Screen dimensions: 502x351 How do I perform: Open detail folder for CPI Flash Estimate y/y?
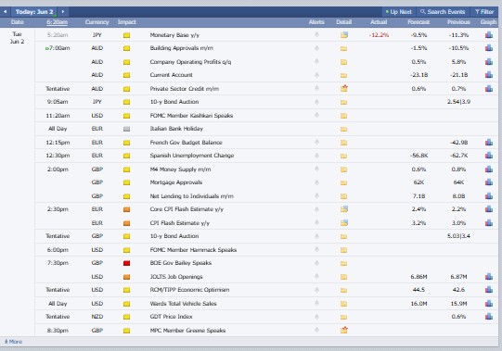point(344,223)
